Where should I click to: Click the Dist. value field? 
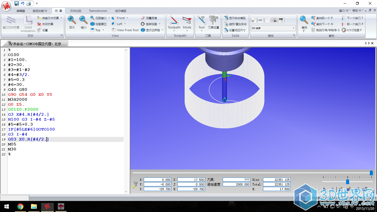[277, 180]
